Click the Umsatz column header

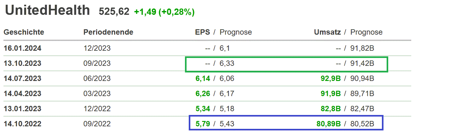[x=327, y=32]
